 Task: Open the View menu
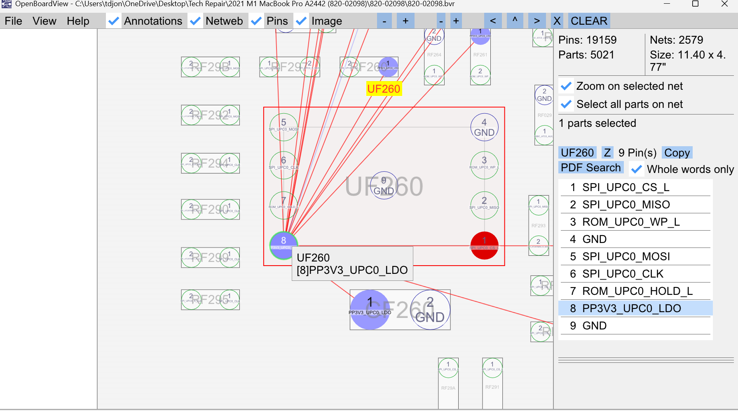coord(45,21)
